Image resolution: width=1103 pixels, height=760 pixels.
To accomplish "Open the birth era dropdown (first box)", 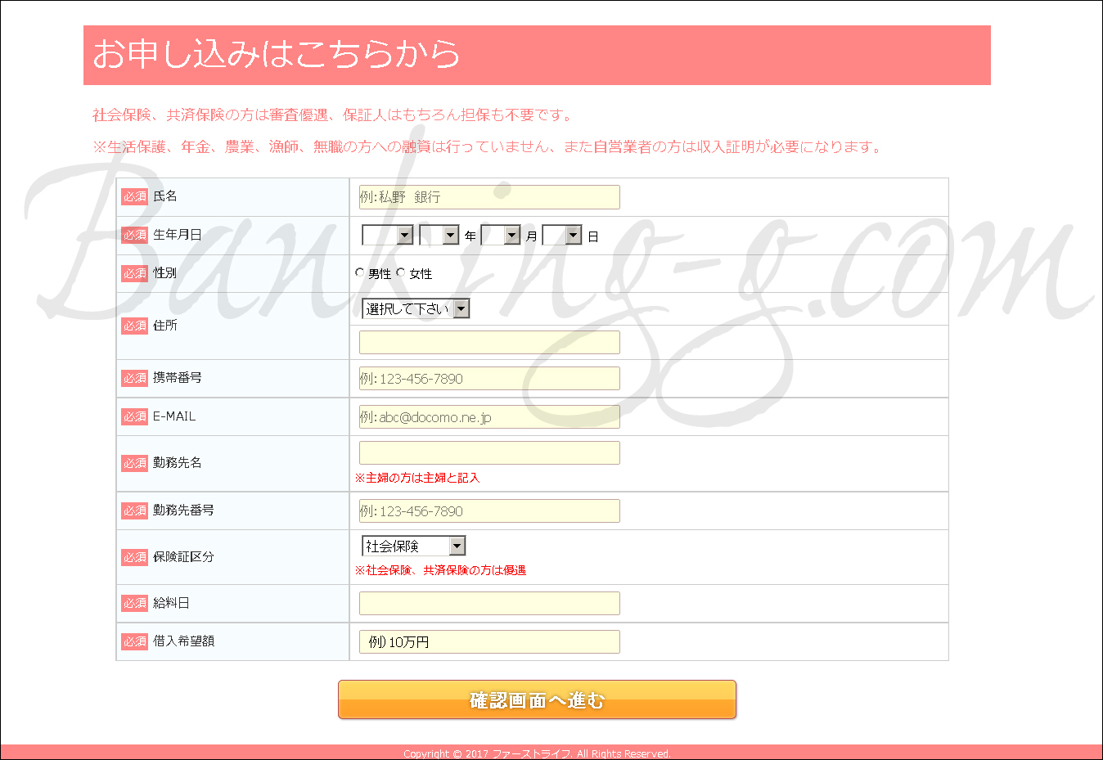I will coord(387,236).
